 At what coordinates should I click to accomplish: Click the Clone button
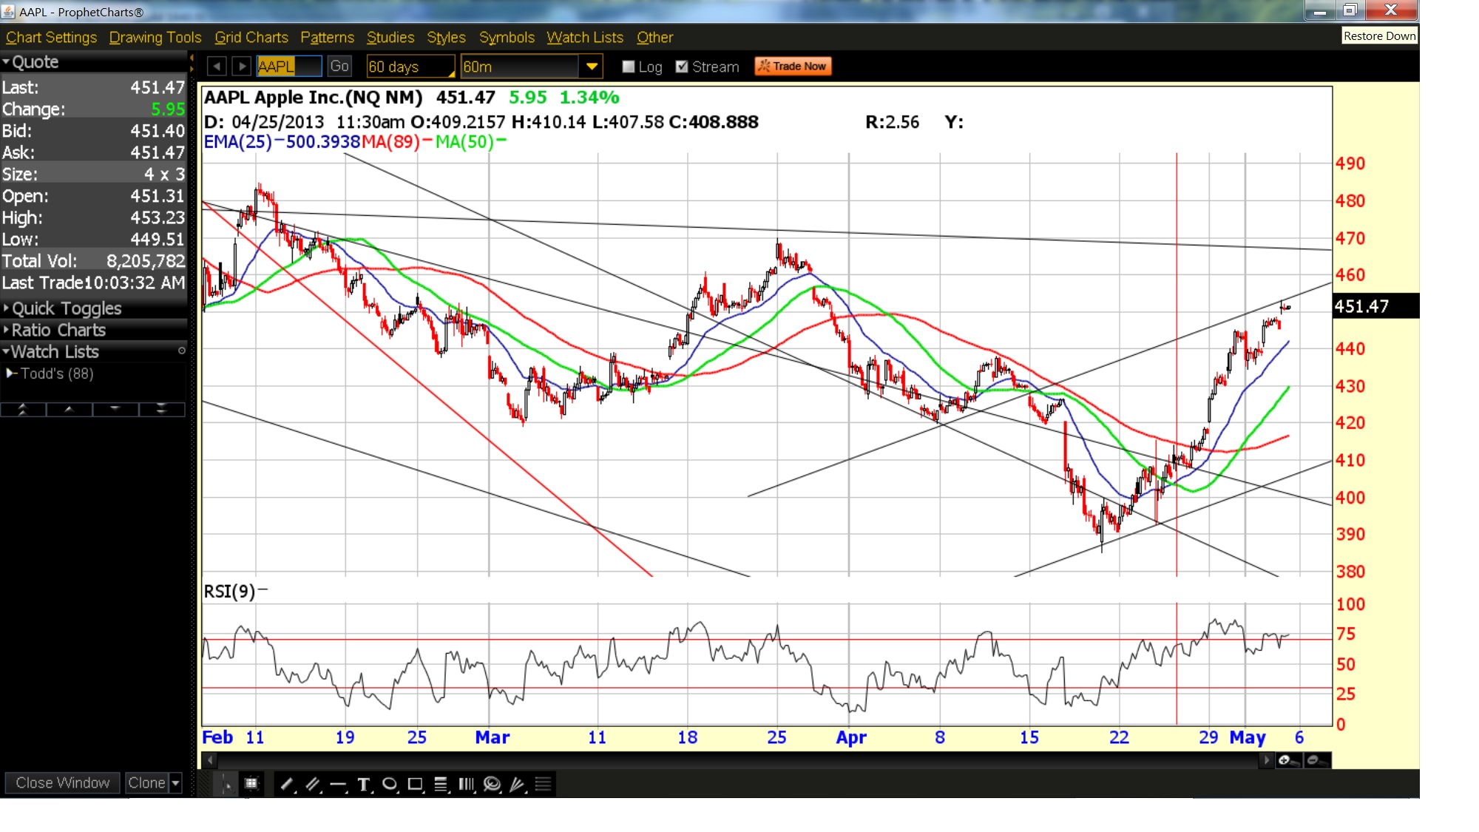[x=146, y=782]
